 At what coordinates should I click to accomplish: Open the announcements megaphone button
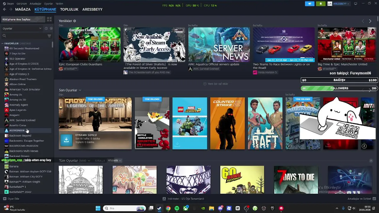[x=310, y=4]
